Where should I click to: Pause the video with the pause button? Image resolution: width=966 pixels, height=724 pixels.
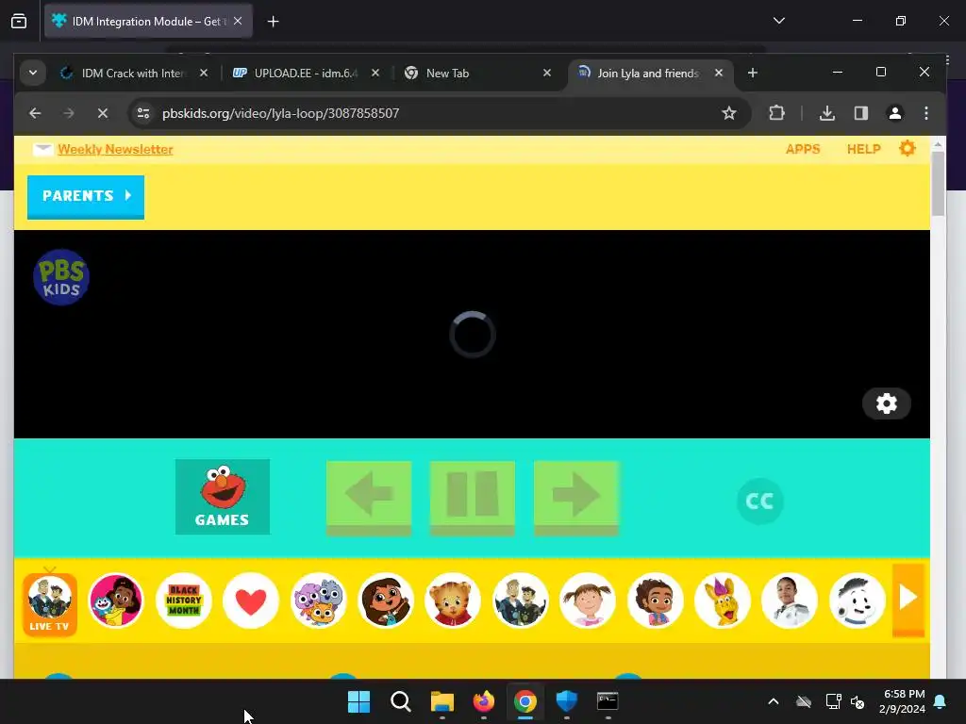473,498
